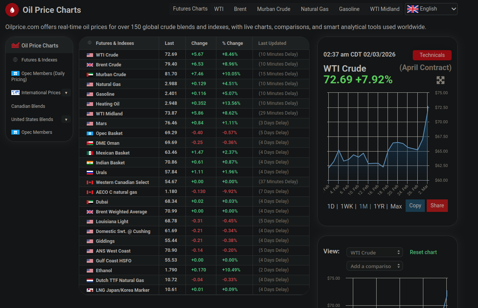Screen dimensions: 478x308
Task: Click the Canadian flag in Western Canadian Select row
Action: click(x=90, y=182)
